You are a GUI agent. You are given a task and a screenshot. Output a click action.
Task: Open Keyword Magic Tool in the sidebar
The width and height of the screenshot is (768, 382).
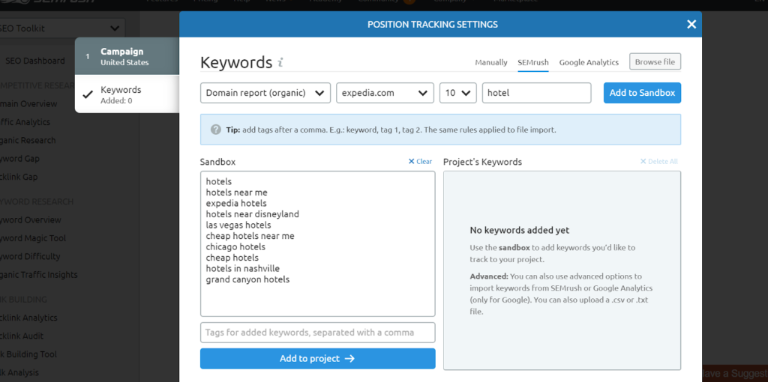(33, 238)
